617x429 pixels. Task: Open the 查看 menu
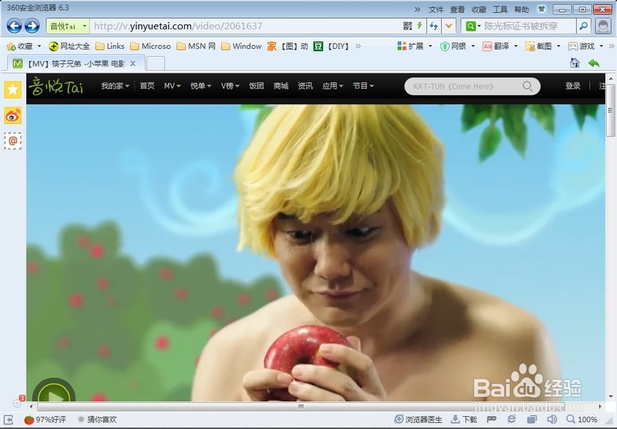[x=457, y=9]
